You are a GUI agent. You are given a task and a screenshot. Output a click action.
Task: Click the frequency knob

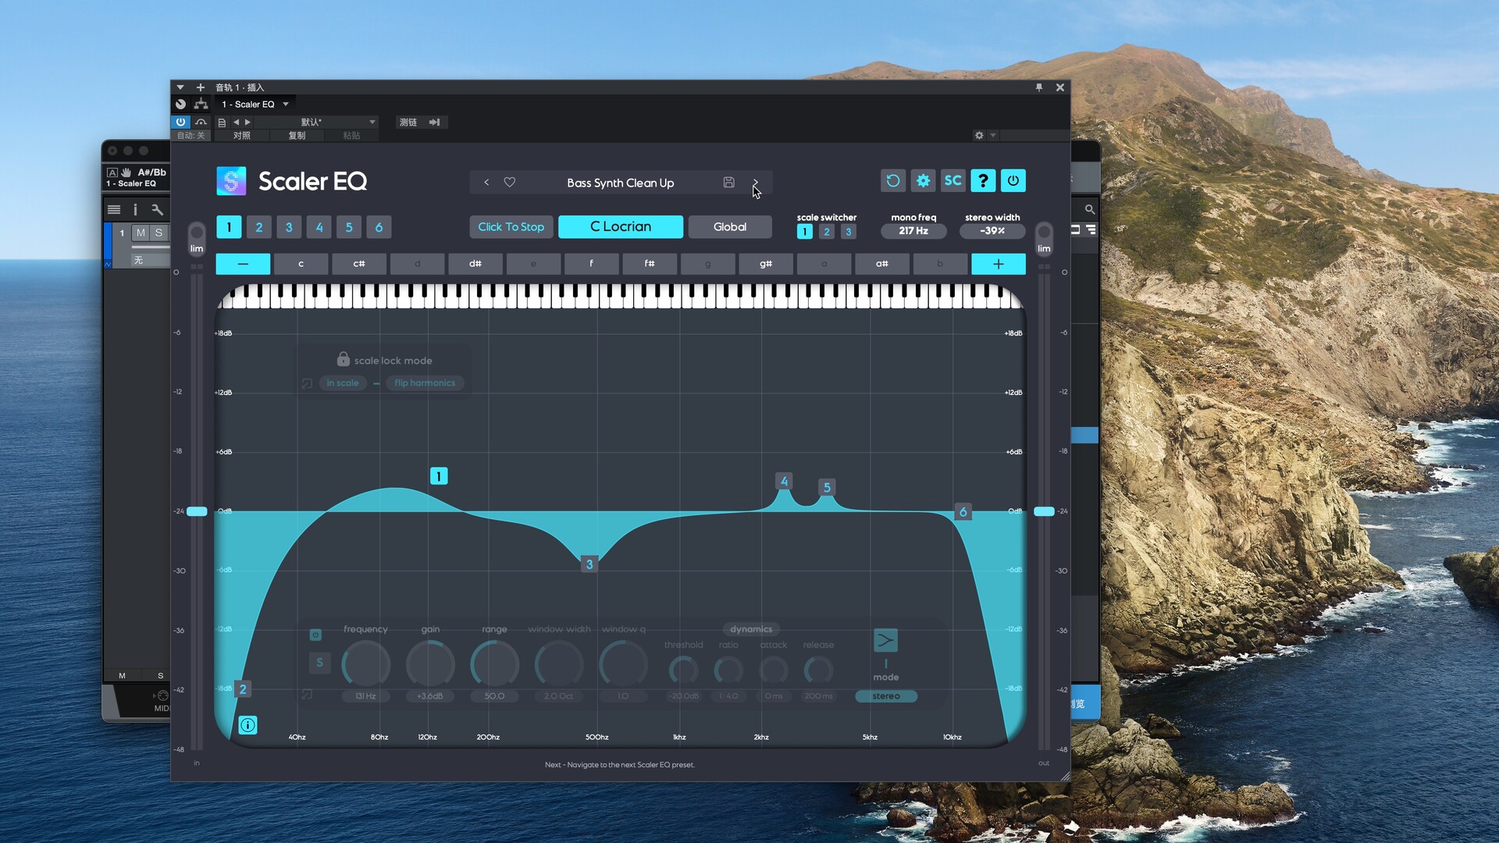click(x=365, y=664)
